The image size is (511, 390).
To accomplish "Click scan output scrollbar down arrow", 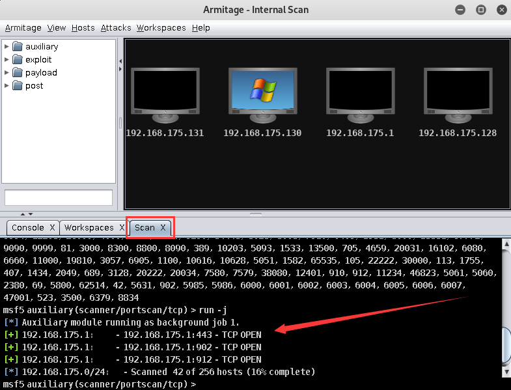I will coord(506,372).
